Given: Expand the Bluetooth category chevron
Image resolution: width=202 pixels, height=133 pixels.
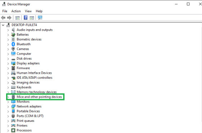Looking at the screenshot, I should [8, 44].
